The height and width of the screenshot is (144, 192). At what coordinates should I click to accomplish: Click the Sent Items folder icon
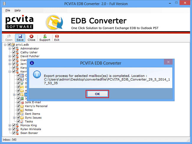point(22,114)
